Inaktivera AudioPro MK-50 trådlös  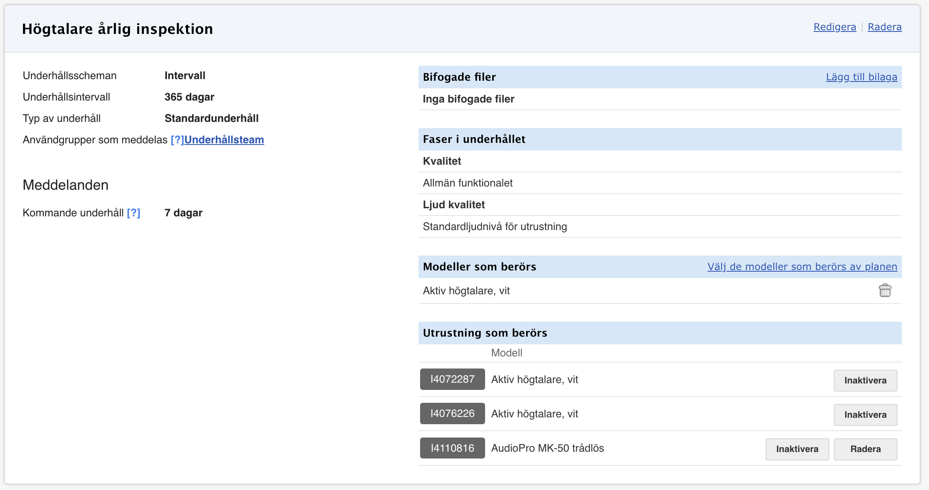(797, 449)
